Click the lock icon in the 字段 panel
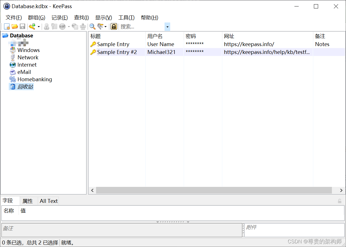This screenshot has height=247, width=346. point(340,201)
